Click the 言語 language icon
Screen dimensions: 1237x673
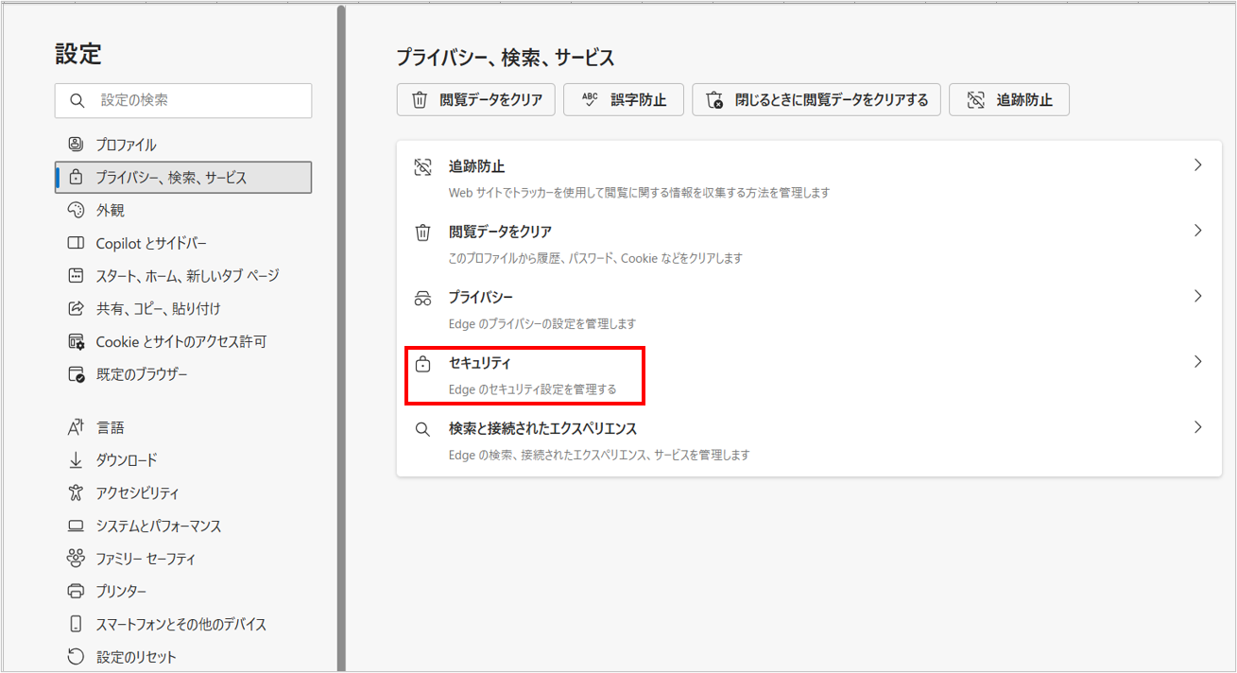(x=77, y=427)
